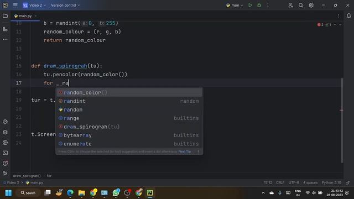The image size is (354, 199).
Task: Choose randint completion suggestion
Action: [129, 101]
